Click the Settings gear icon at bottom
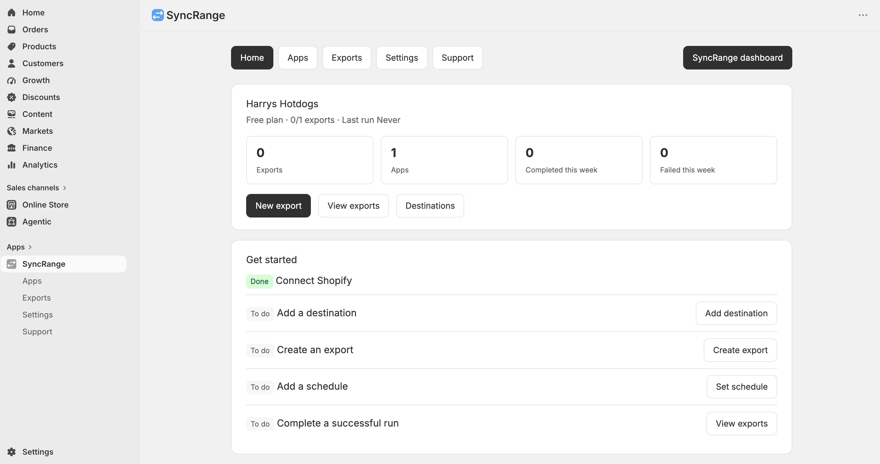Screen dimensions: 880x464 (11, 452)
